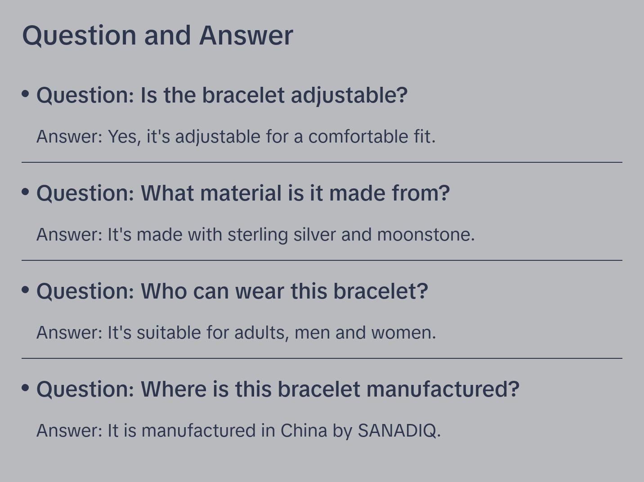Click the divider line below the material answer
The image size is (644, 482).
click(x=322, y=260)
